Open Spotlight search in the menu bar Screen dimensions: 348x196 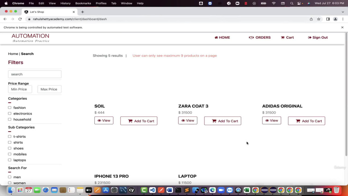click(292, 3)
